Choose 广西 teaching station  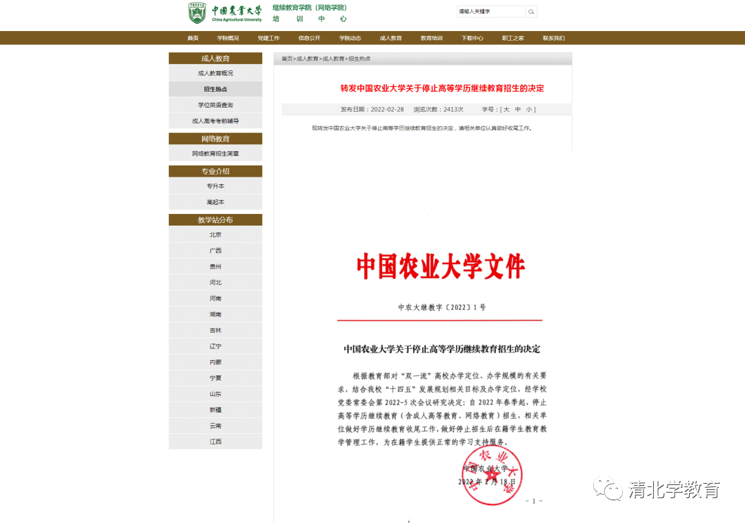(x=215, y=250)
